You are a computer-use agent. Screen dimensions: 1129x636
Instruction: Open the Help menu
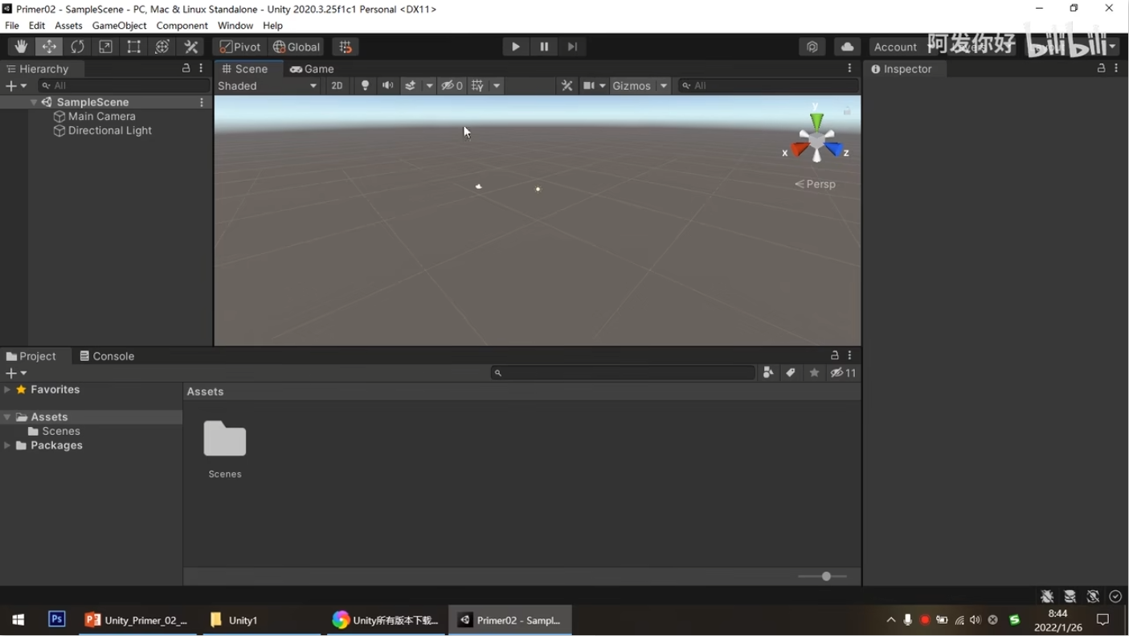point(272,26)
